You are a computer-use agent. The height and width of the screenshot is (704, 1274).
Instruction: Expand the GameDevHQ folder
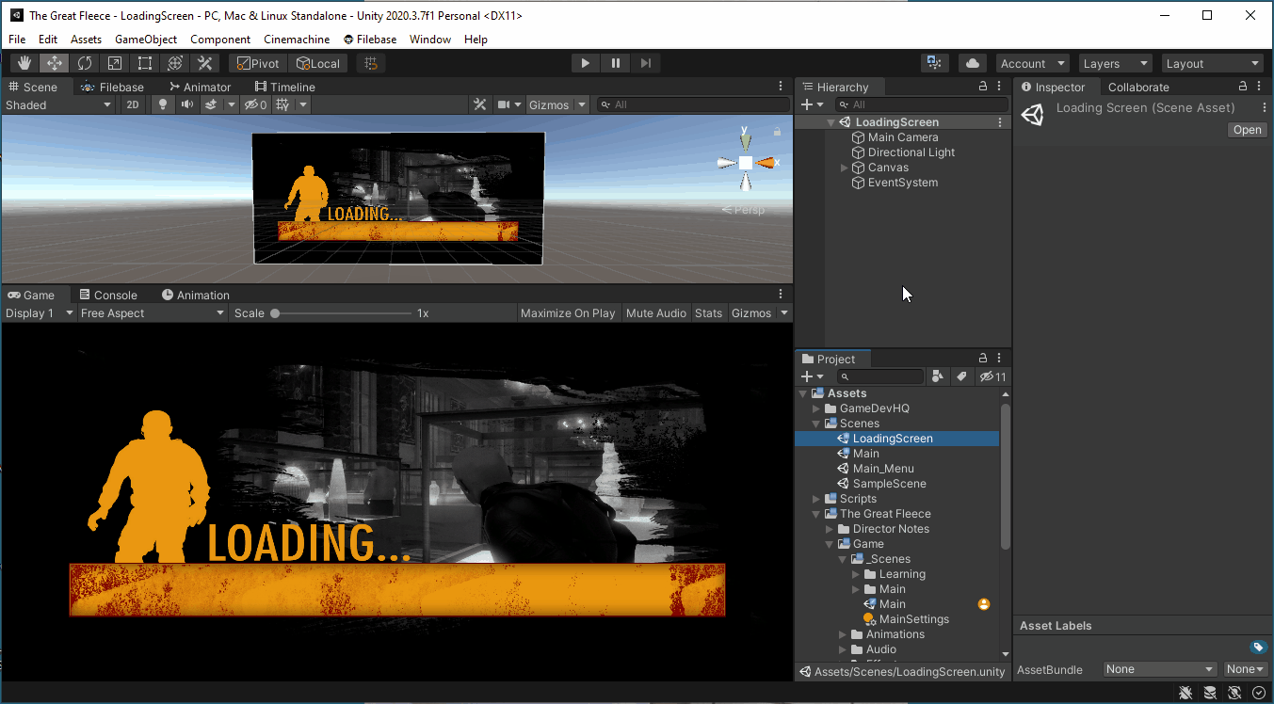tap(816, 408)
